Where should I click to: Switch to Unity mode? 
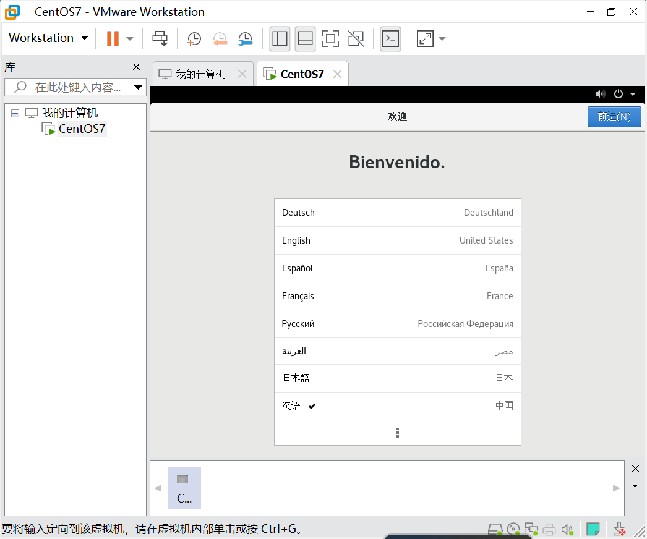pos(356,39)
